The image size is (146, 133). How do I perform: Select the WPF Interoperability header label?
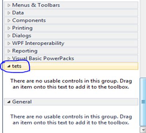tap(38, 43)
